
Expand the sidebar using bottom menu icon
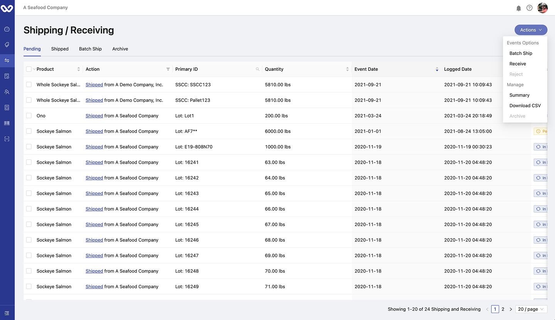[7, 313]
